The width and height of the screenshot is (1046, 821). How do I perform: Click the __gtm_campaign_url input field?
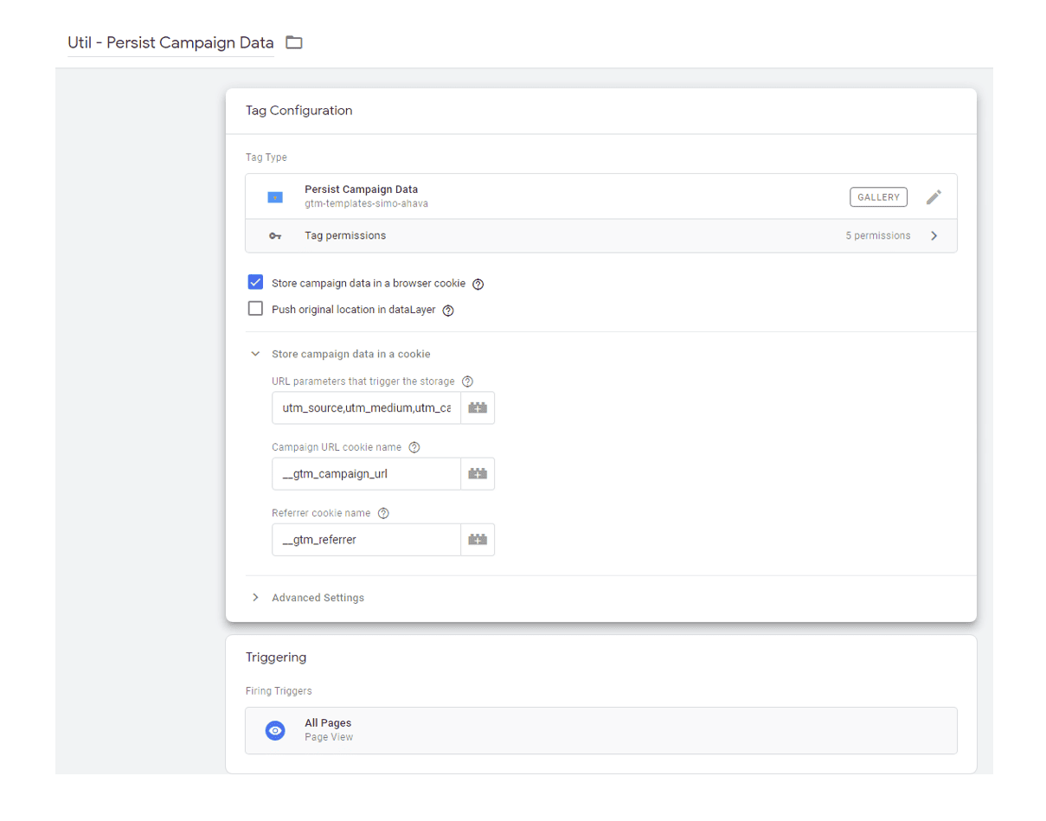[x=366, y=474]
